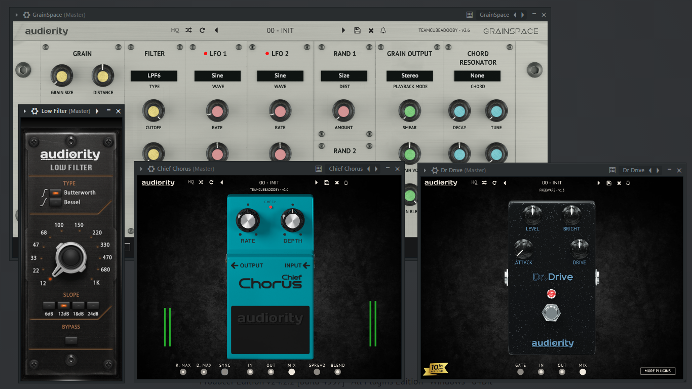Screen dimensions: 692x389
Task: Select the Butterworth filter type switch
Action: point(56,192)
